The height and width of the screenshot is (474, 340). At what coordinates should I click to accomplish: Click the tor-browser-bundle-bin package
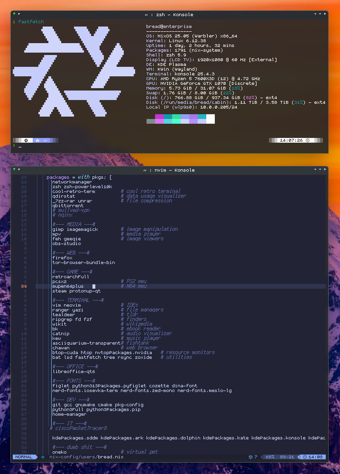pos(83,263)
